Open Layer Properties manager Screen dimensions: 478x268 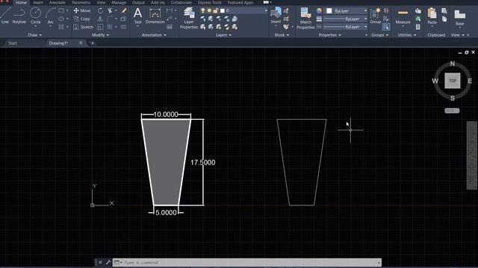(189, 18)
